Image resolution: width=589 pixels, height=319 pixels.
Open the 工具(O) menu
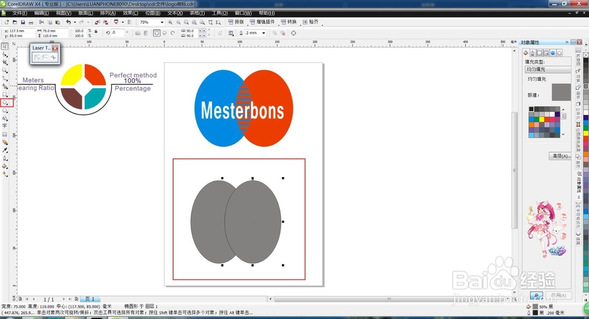tap(220, 13)
